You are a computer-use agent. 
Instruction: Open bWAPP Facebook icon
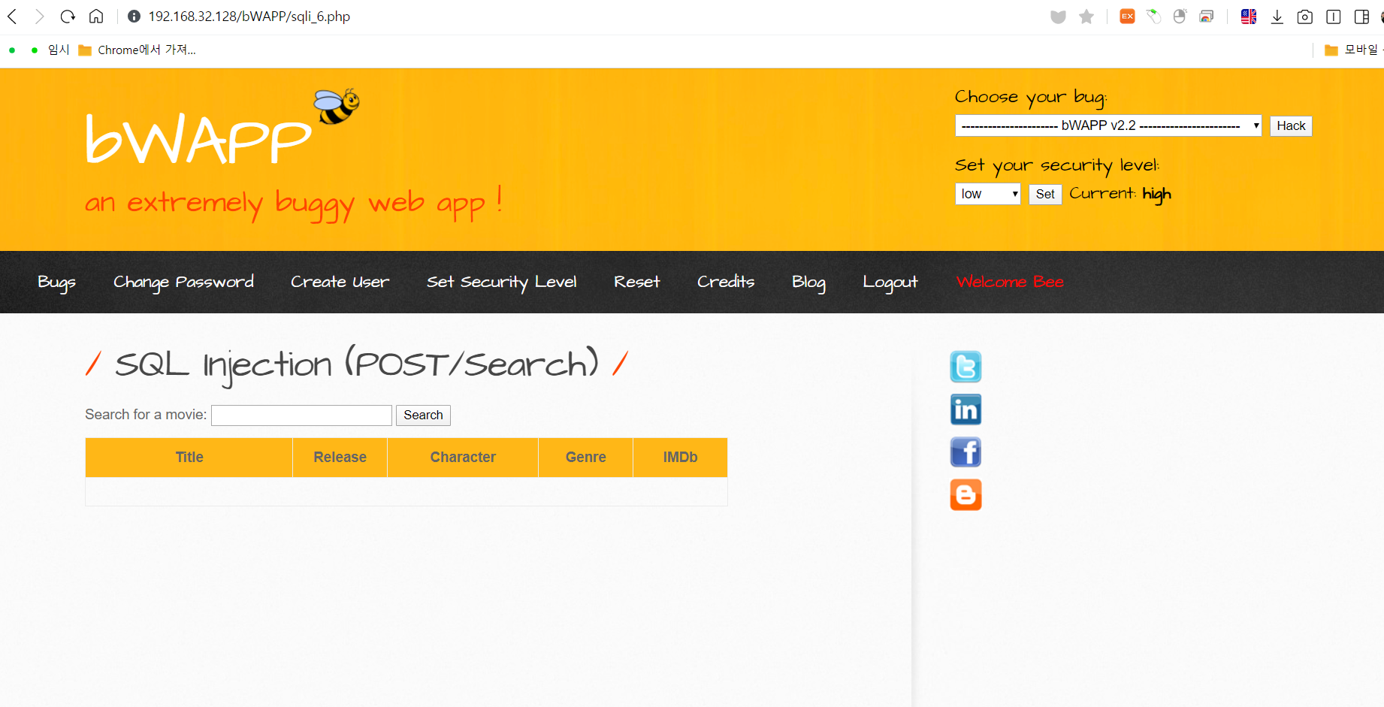pyautogui.click(x=965, y=452)
